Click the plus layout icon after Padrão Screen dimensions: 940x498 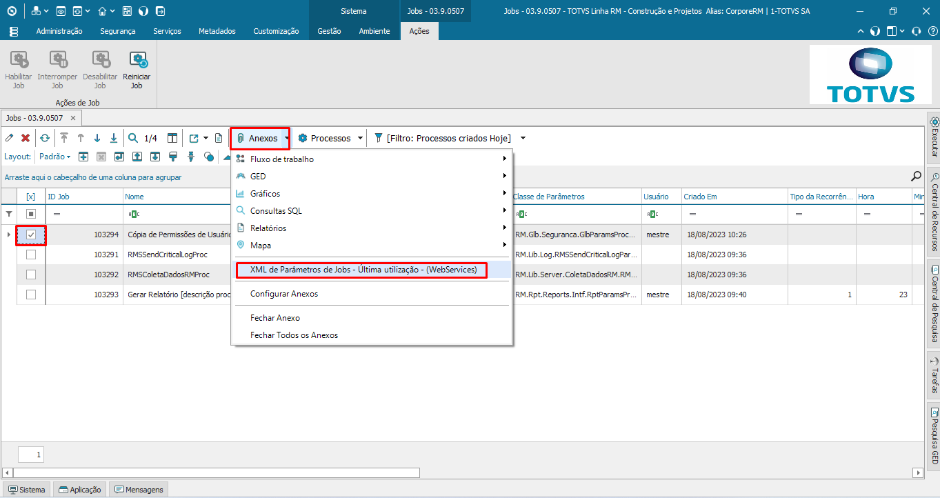[83, 157]
